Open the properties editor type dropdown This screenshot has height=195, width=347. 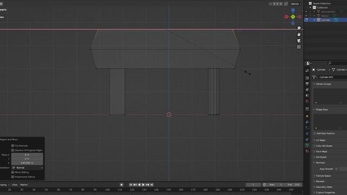(x=309, y=63)
